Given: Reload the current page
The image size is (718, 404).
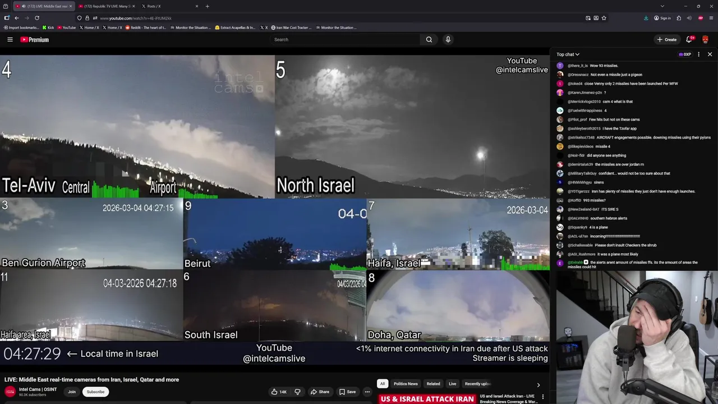Looking at the screenshot, I should click(x=36, y=18).
